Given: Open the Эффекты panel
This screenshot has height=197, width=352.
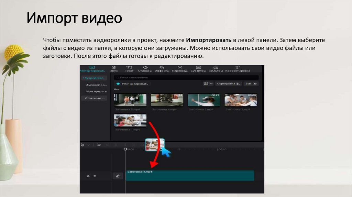Looking at the screenshot, I should pos(162,69).
